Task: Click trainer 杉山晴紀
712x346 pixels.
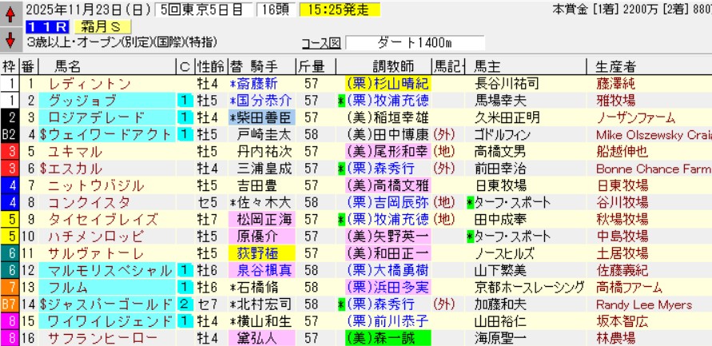Action: [387, 84]
